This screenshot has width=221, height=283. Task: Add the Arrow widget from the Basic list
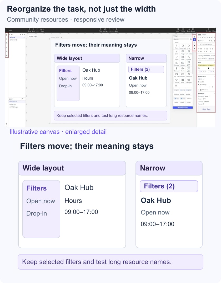coord(177,58)
